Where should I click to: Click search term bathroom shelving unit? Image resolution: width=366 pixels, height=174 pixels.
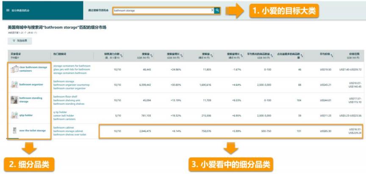pos(66,100)
